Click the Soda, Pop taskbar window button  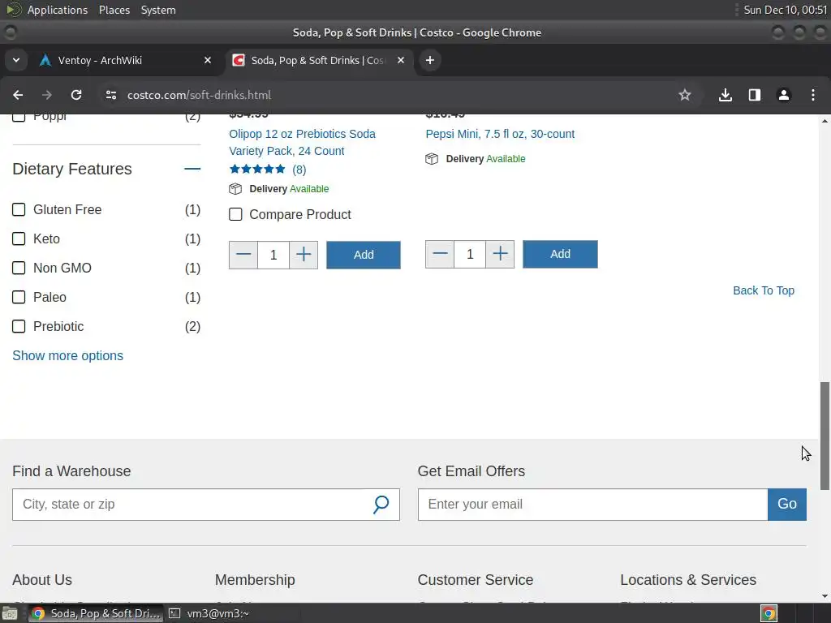(96, 613)
